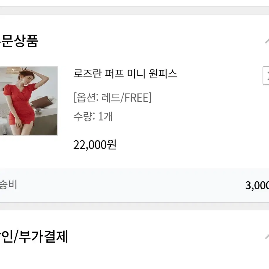
Task: Collapse the 주문상품 section chevron
Action: click(267, 41)
